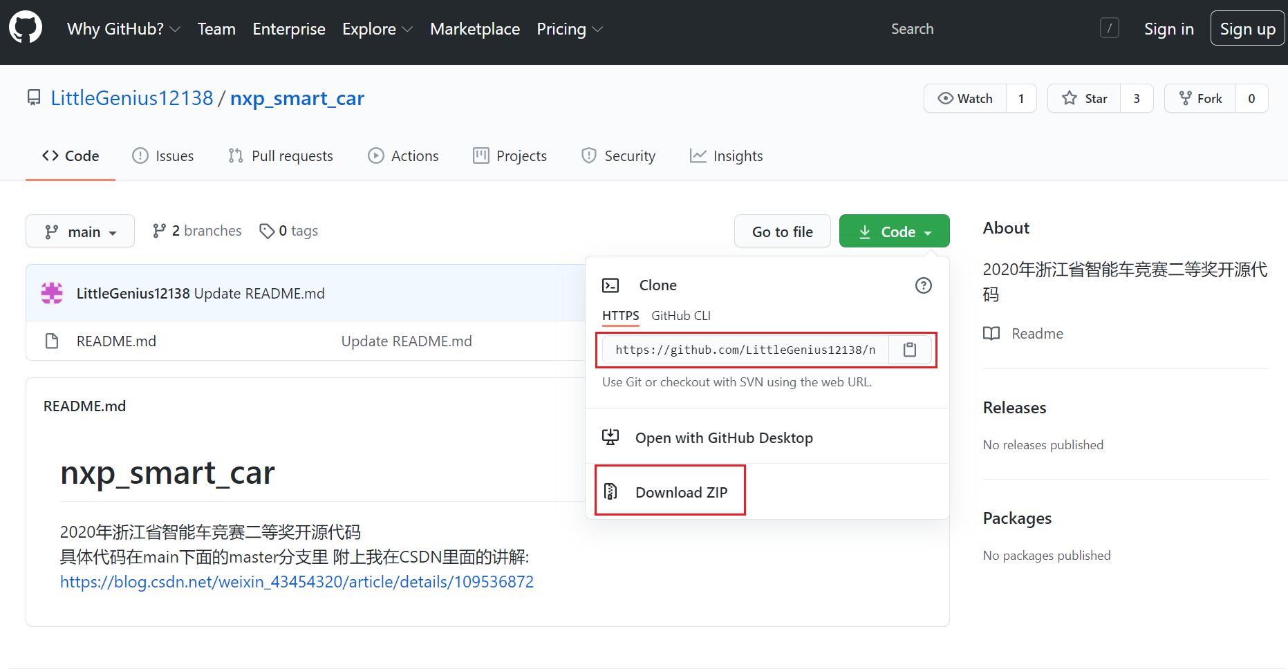Image resolution: width=1288 pixels, height=669 pixels.
Task: Click the GitHub Desktop download icon
Action: [x=610, y=437]
